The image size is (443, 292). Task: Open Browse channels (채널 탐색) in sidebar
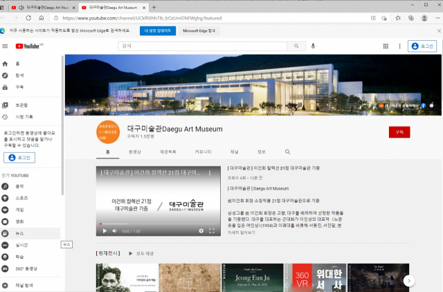pyautogui.click(x=30, y=286)
